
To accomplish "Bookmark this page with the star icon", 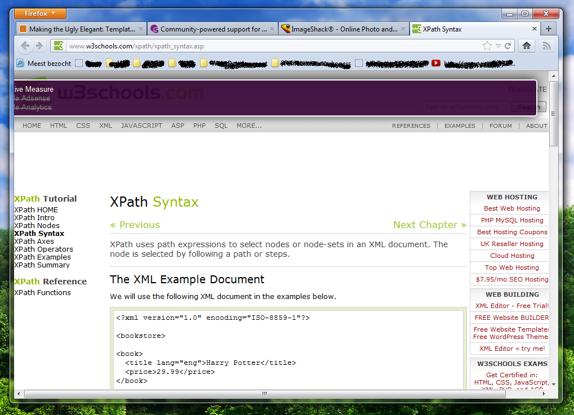I will 487,46.
